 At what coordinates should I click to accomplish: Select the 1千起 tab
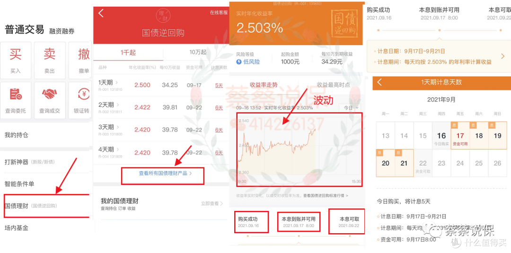128,52
